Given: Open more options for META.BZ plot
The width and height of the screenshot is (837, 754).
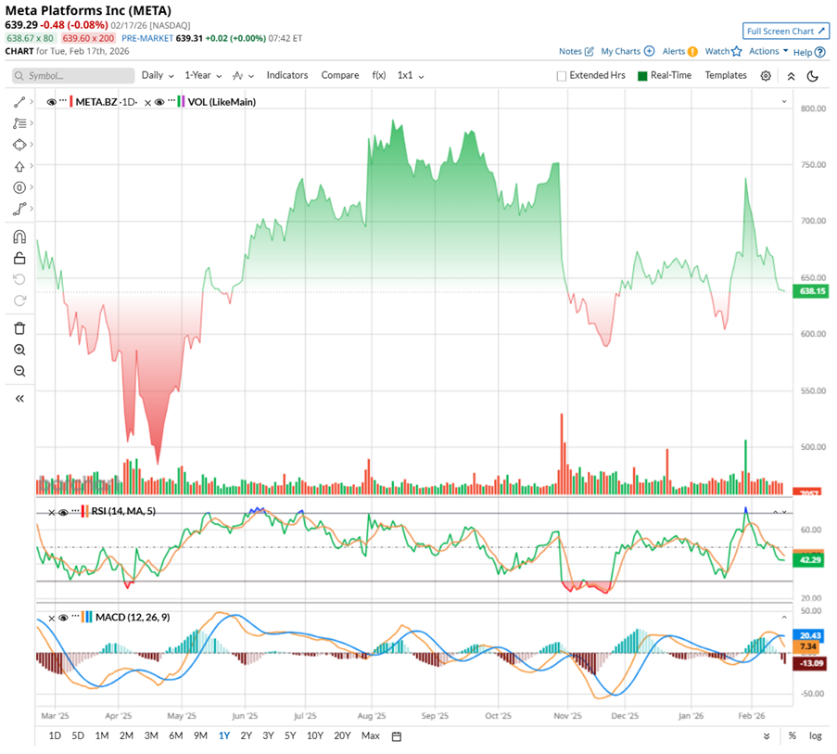Looking at the screenshot, I should (x=63, y=100).
